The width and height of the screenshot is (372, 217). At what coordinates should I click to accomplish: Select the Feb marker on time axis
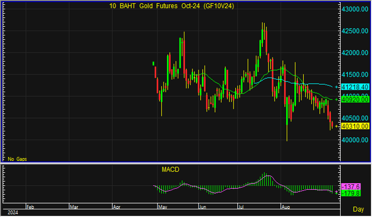click(x=30, y=207)
